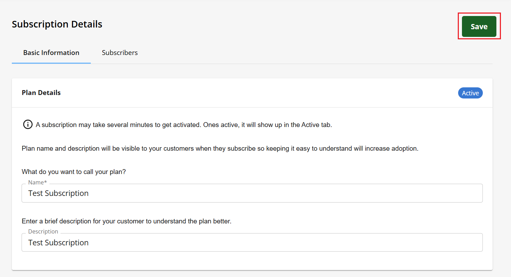Click the blue Active status badge
Image resolution: width=511 pixels, height=277 pixels.
pos(470,93)
